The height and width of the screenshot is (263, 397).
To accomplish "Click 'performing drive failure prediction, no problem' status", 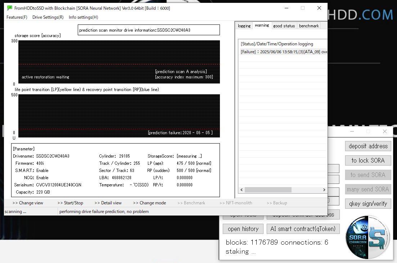I will click(x=104, y=212).
